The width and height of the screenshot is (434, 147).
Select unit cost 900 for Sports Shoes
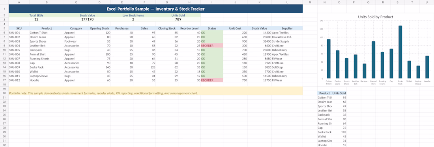tap(235, 41)
